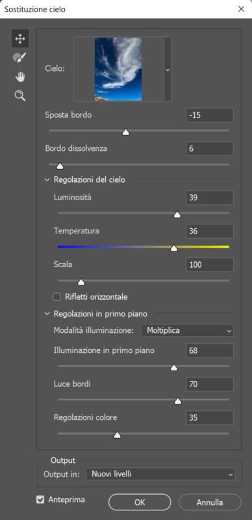The width and height of the screenshot is (252, 520).
Task: Confirm with the OK button
Action: pyautogui.click(x=140, y=502)
